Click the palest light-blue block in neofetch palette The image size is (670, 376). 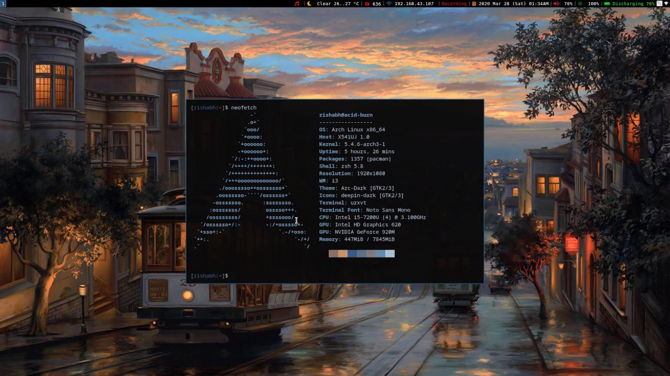(x=390, y=253)
